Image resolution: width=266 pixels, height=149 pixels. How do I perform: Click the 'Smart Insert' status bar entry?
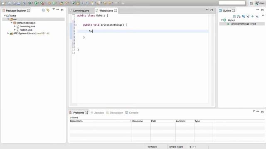click(176, 147)
